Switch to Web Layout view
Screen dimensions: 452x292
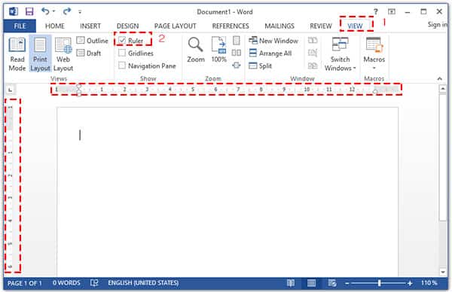[63, 54]
